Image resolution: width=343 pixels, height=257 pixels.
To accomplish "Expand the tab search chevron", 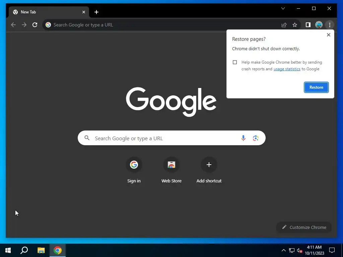I will pyautogui.click(x=283, y=8).
